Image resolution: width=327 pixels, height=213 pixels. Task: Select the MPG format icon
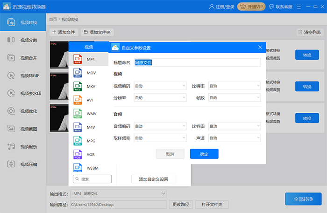tap(78, 141)
